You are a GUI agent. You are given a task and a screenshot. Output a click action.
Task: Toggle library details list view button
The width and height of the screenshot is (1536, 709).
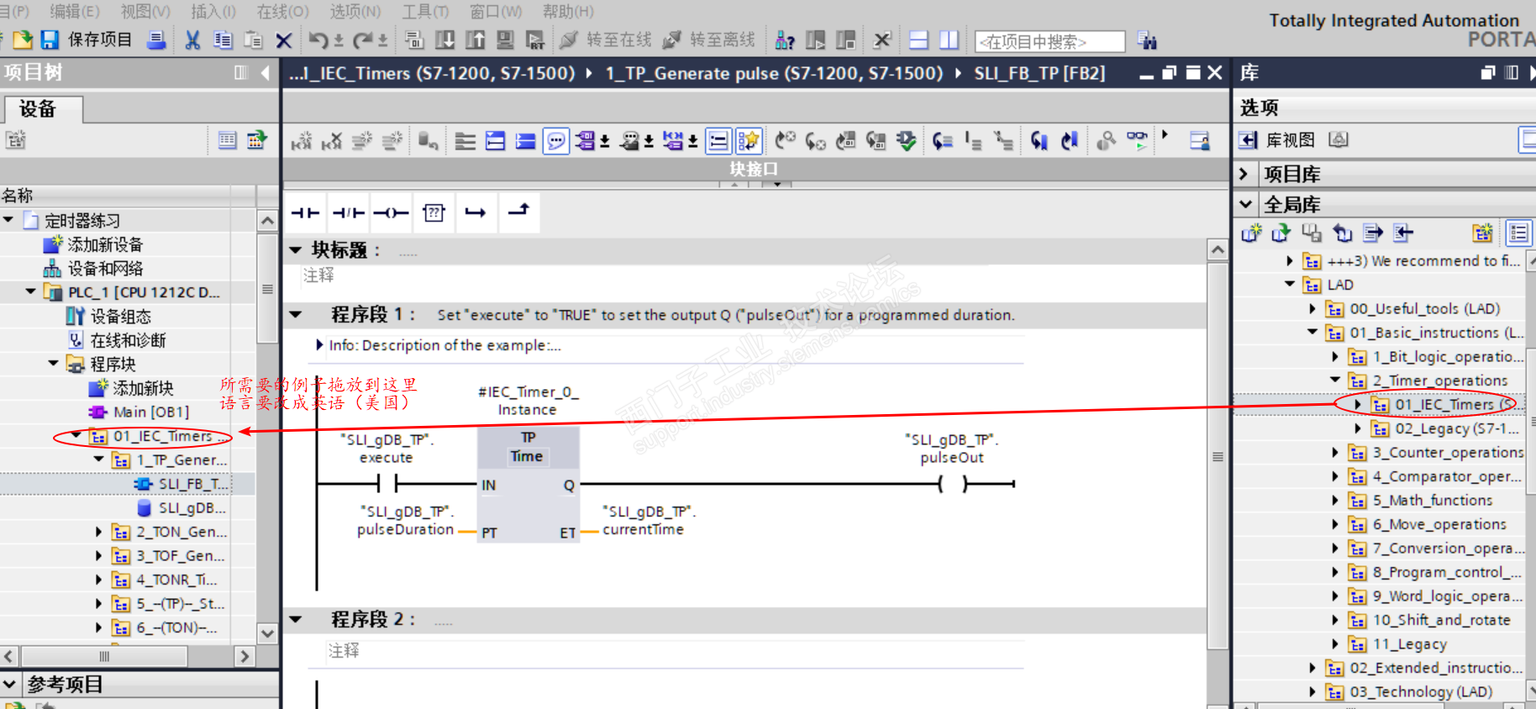coord(1519,233)
